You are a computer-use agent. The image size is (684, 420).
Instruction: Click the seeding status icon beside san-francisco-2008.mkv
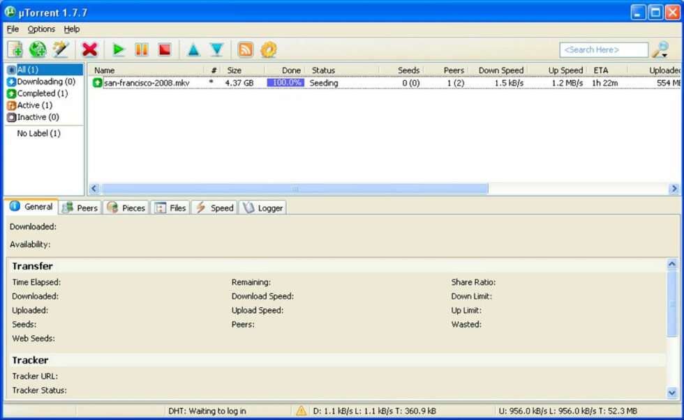coord(97,83)
